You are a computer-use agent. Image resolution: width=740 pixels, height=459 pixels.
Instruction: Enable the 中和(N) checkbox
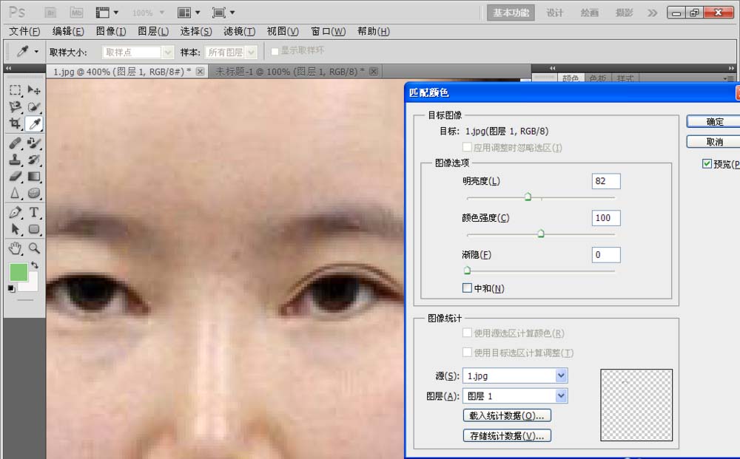click(x=467, y=288)
